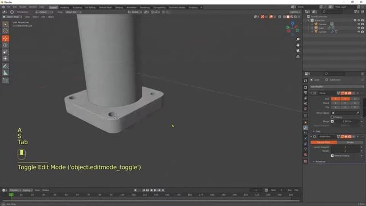Expand the Cube item in outliner
Viewport: 366px width, 206px height.
[x=312, y=28]
